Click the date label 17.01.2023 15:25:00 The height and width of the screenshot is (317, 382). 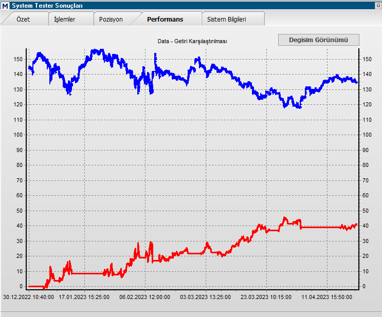click(x=84, y=297)
